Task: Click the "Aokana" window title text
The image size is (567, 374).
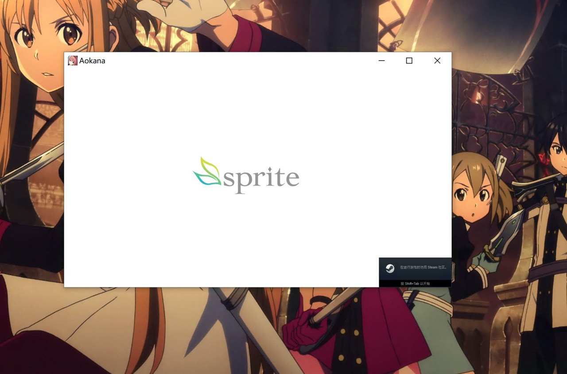Action: (92, 61)
